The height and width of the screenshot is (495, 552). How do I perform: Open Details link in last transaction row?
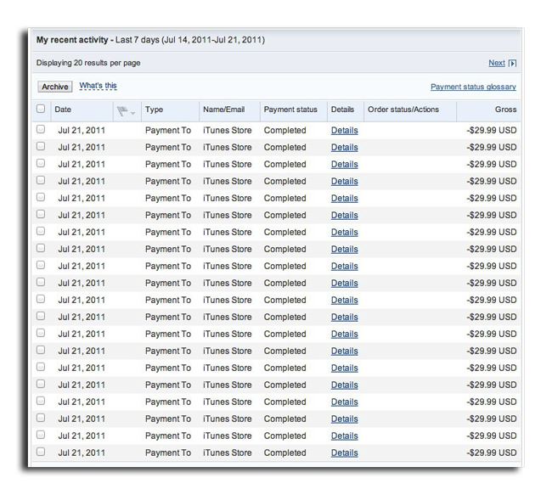344,453
